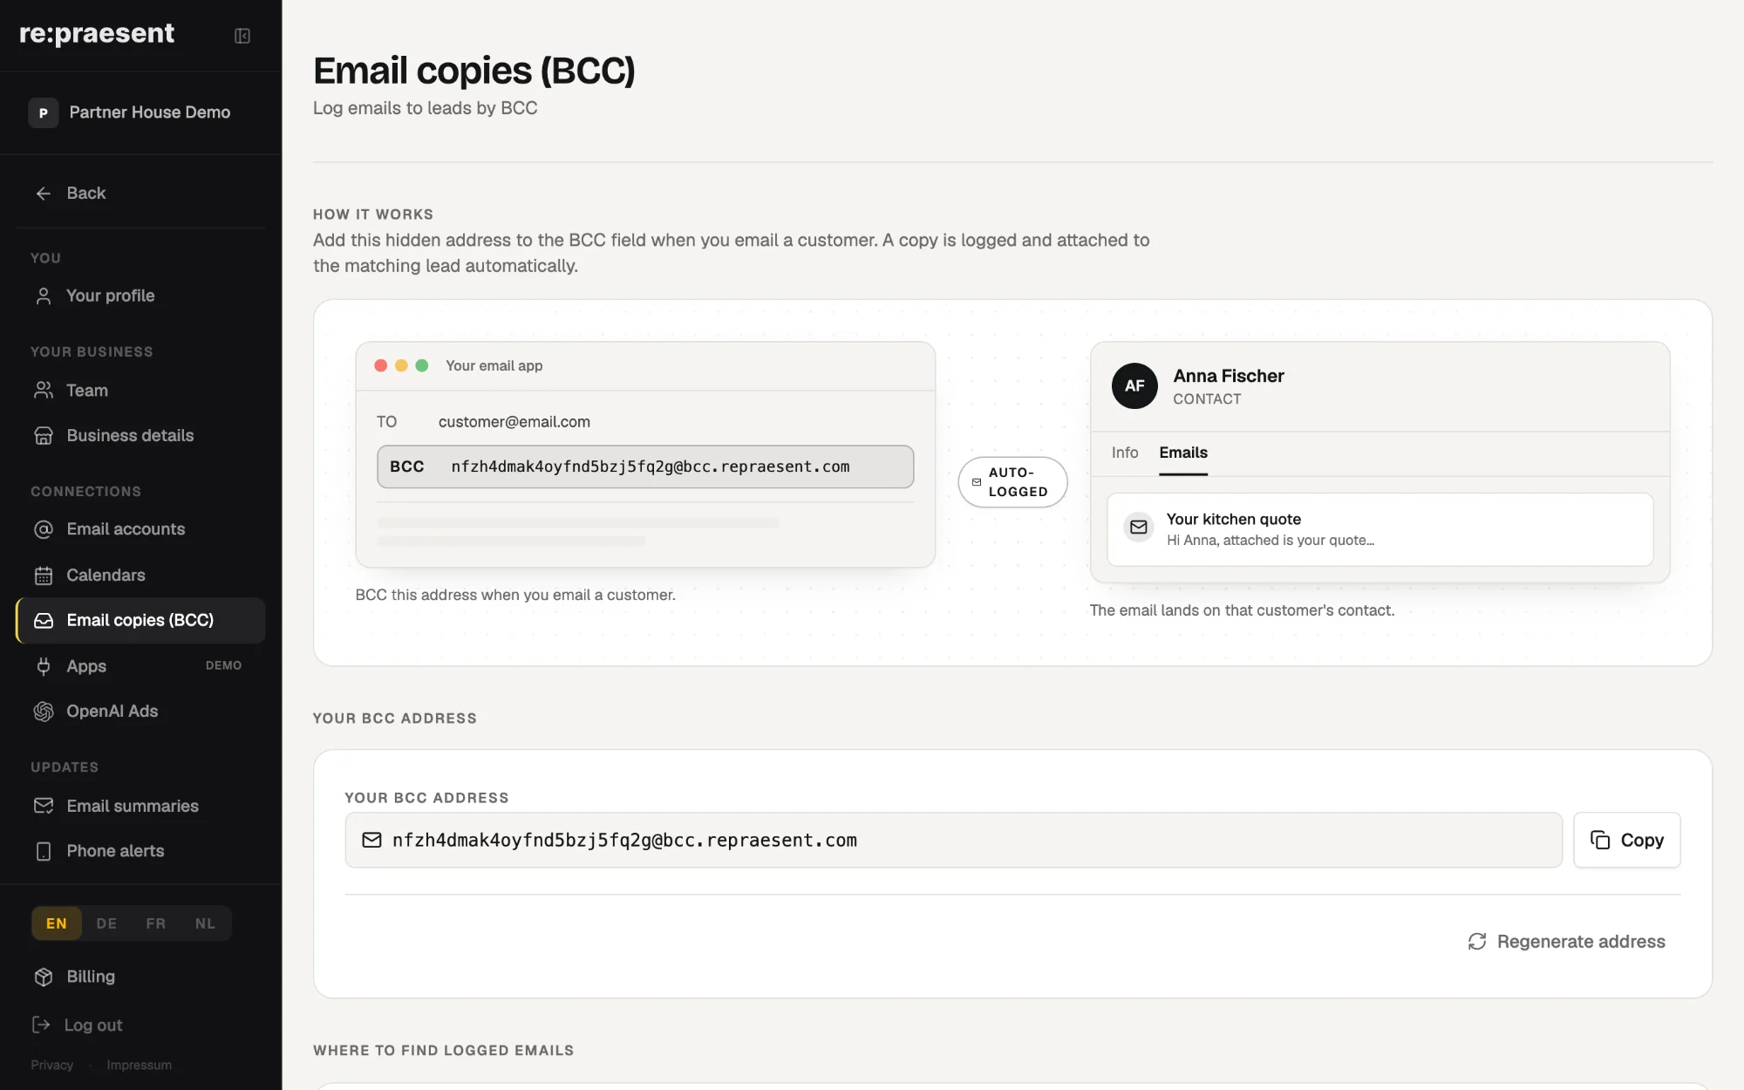The height and width of the screenshot is (1090, 1744).
Task: Click the envelope icon in the BCC address field
Action: coord(372,840)
